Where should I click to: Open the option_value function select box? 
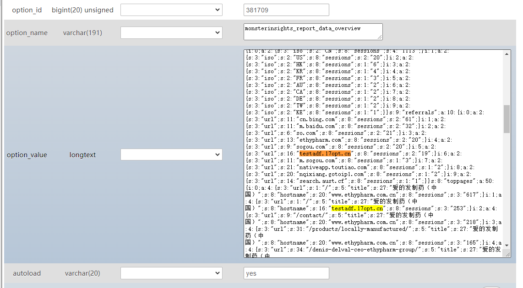click(x=171, y=155)
